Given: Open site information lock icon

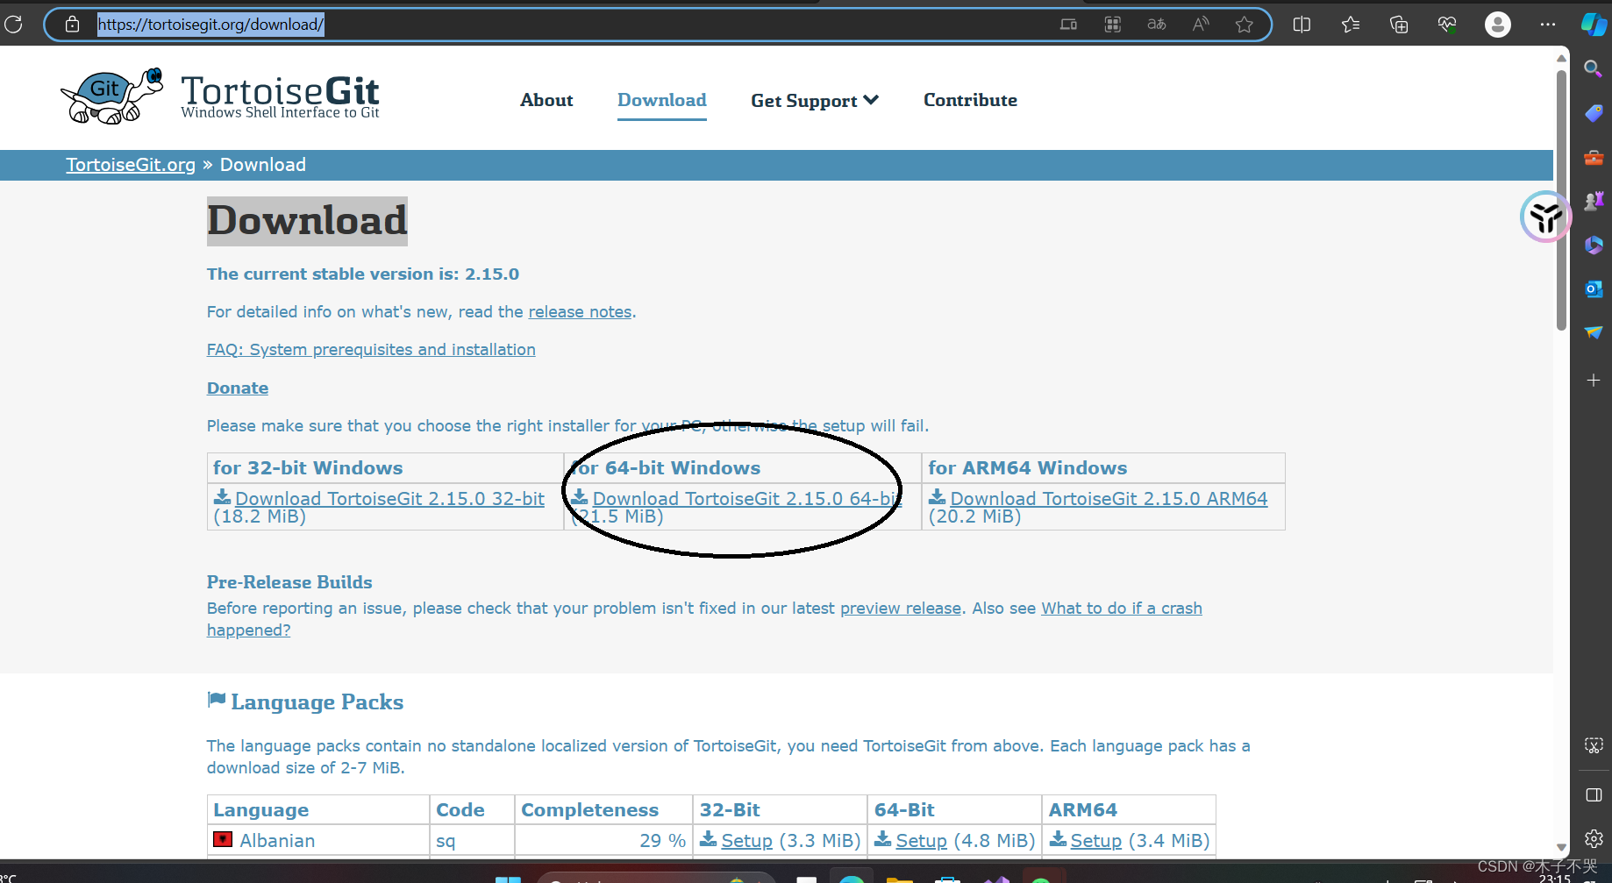Looking at the screenshot, I should point(72,25).
